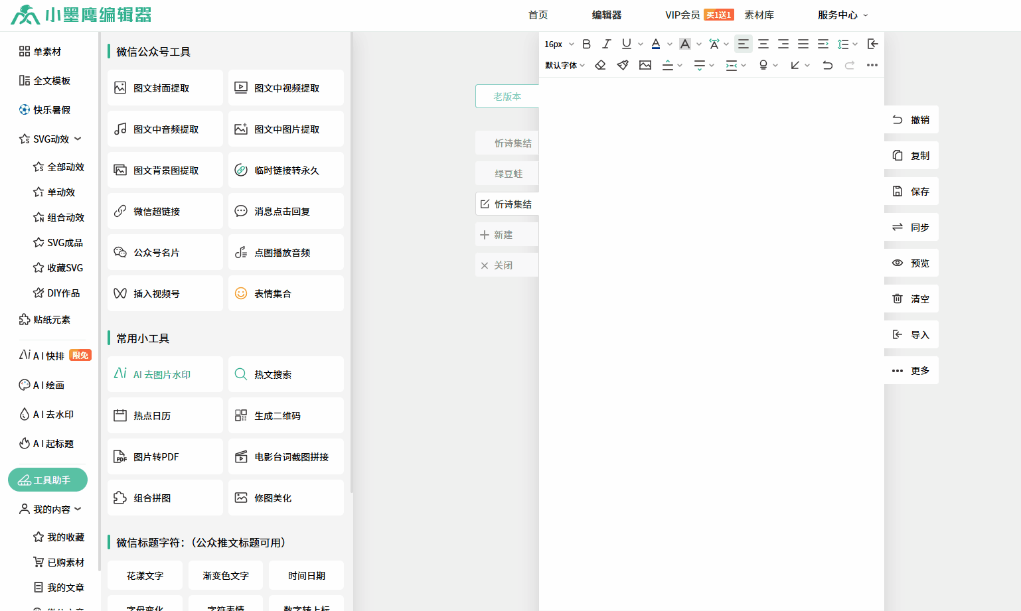1021x611 pixels.
Task: Open the line height dropdown arrow
Action: [855, 44]
